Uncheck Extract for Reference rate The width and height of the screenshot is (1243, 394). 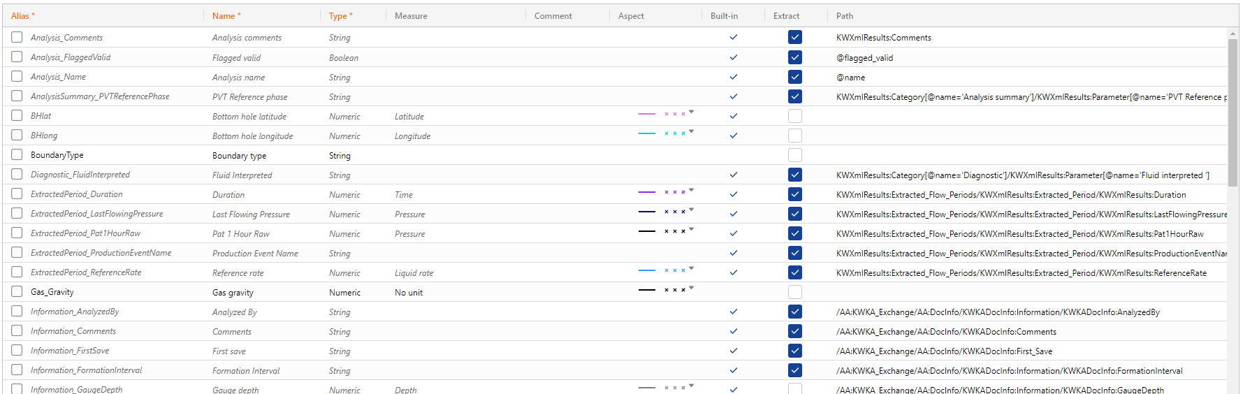point(794,272)
